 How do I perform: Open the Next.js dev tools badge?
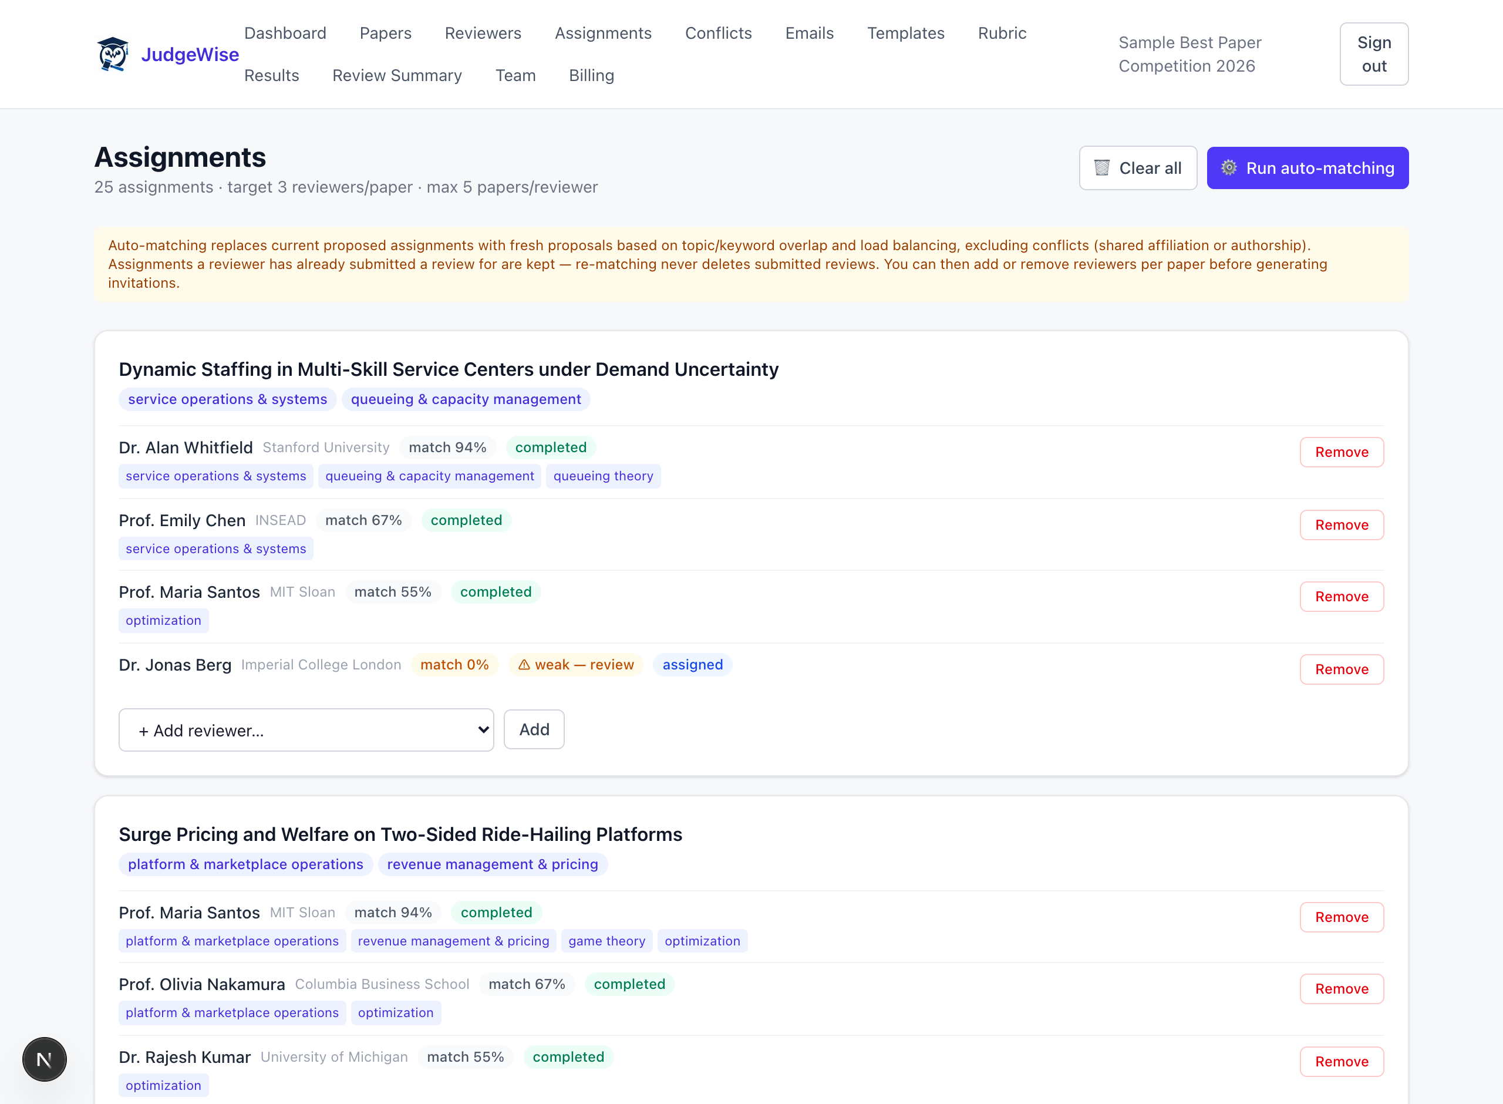tap(44, 1059)
